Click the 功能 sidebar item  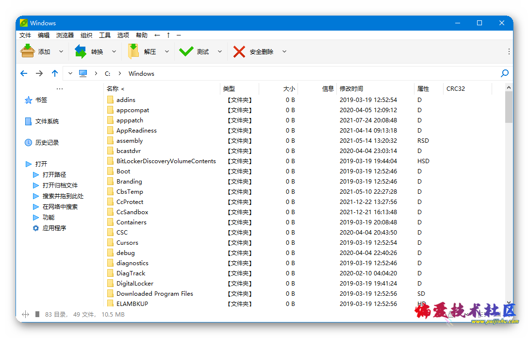click(x=44, y=217)
